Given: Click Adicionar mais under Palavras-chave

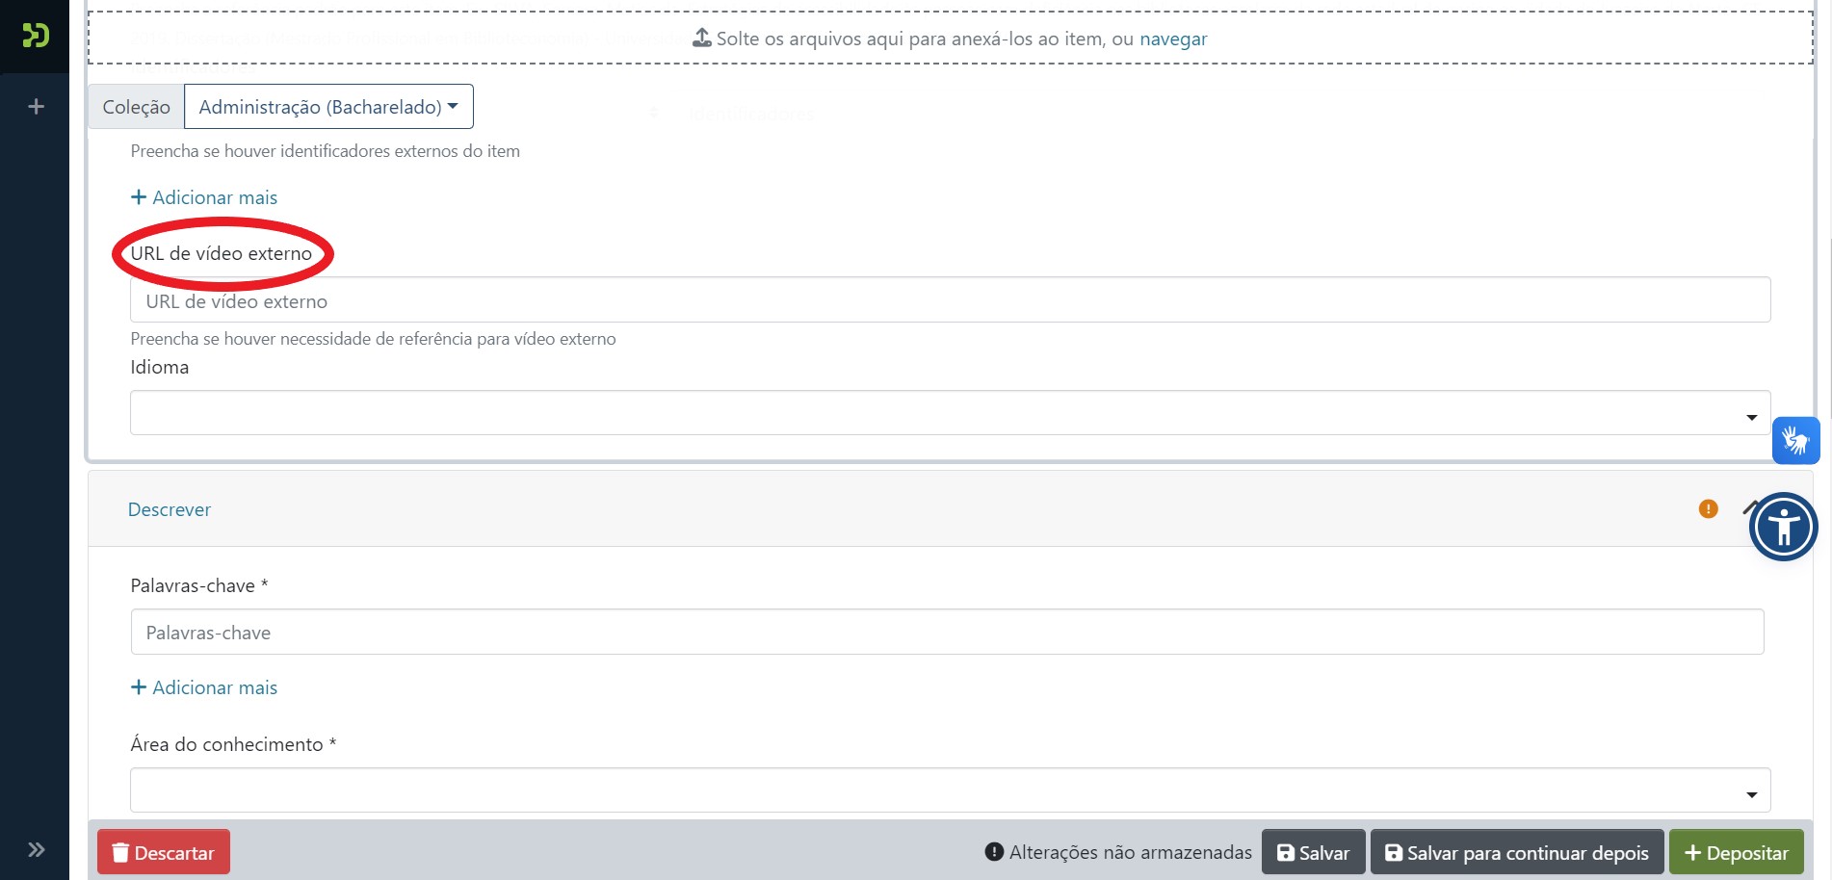Looking at the screenshot, I should tap(204, 687).
